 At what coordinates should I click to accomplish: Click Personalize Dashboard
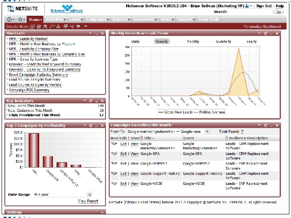pos(262,27)
